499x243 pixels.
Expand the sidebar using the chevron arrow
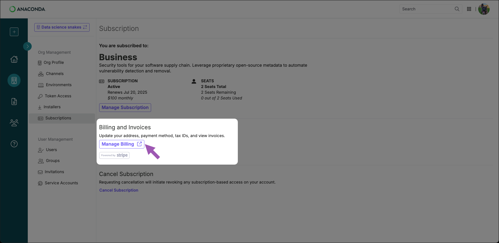click(28, 46)
